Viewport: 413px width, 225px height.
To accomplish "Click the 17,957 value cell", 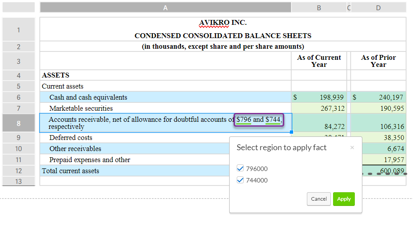I will pos(384,159).
